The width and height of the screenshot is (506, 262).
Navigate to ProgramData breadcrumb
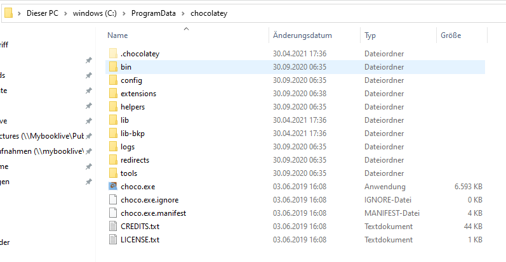point(153,13)
